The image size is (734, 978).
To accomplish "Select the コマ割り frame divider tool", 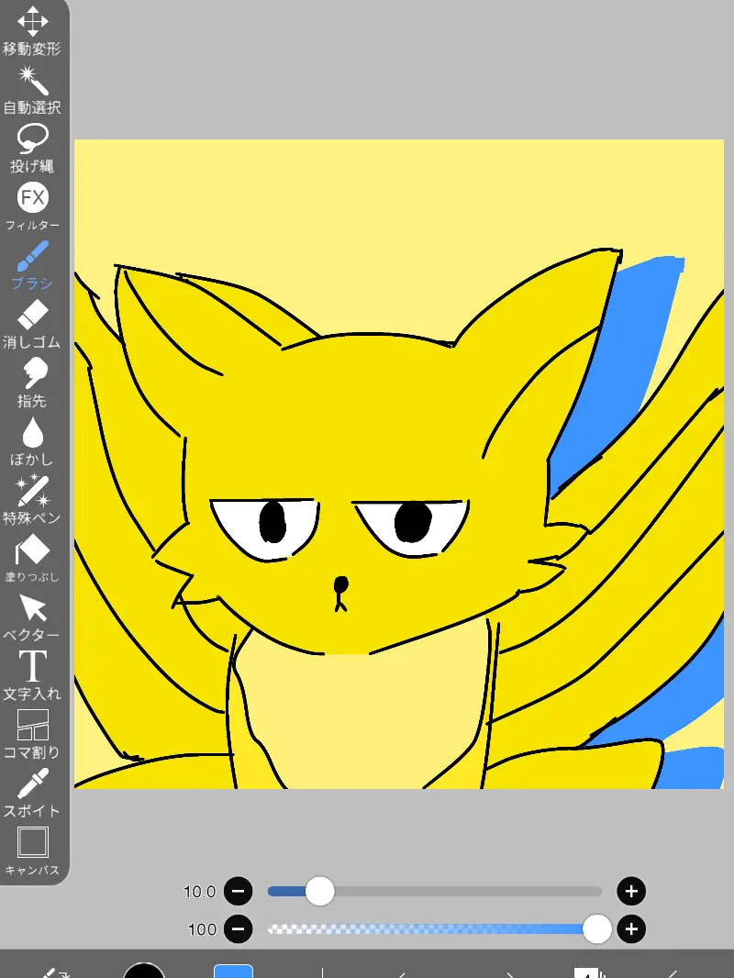I will [32, 734].
